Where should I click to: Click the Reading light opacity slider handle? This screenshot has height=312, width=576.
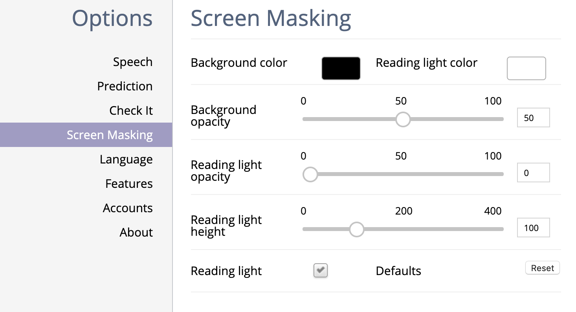tap(310, 174)
